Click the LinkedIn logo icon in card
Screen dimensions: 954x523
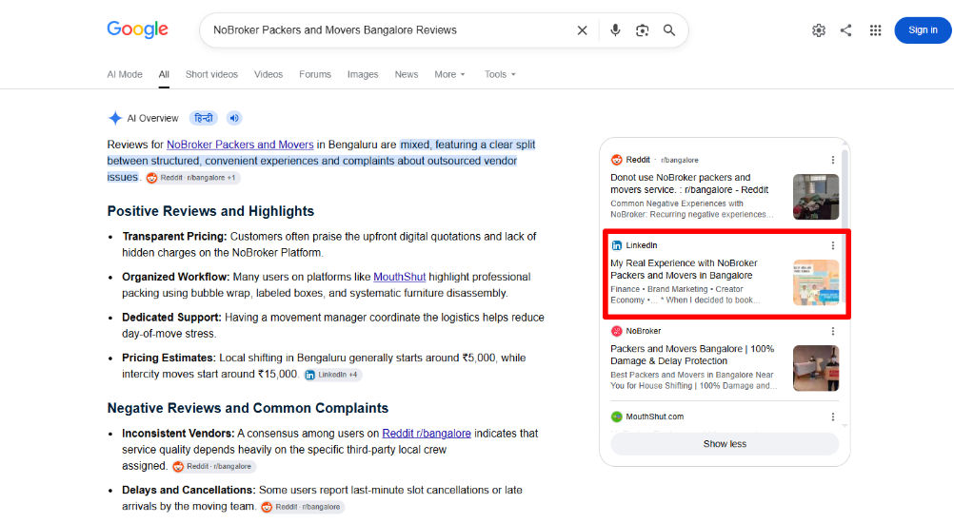click(x=616, y=245)
